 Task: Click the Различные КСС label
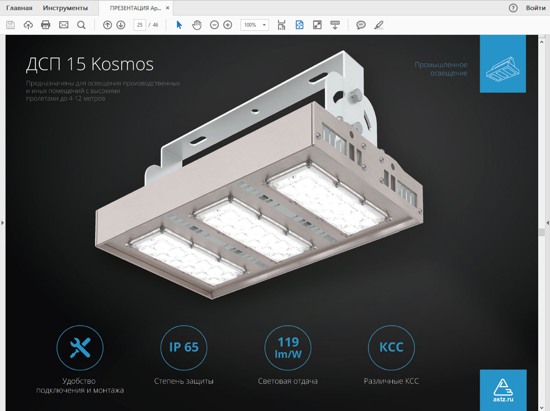pyautogui.click(x=391, y=381)
